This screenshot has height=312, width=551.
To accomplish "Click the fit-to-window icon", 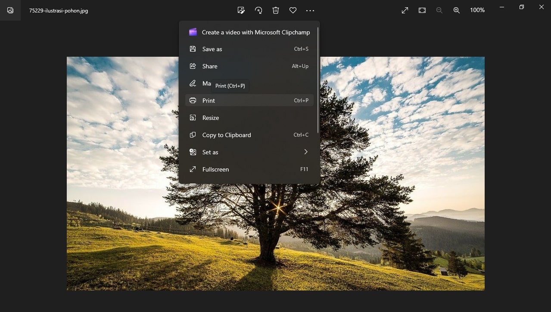I will click(x=422, y=10).
